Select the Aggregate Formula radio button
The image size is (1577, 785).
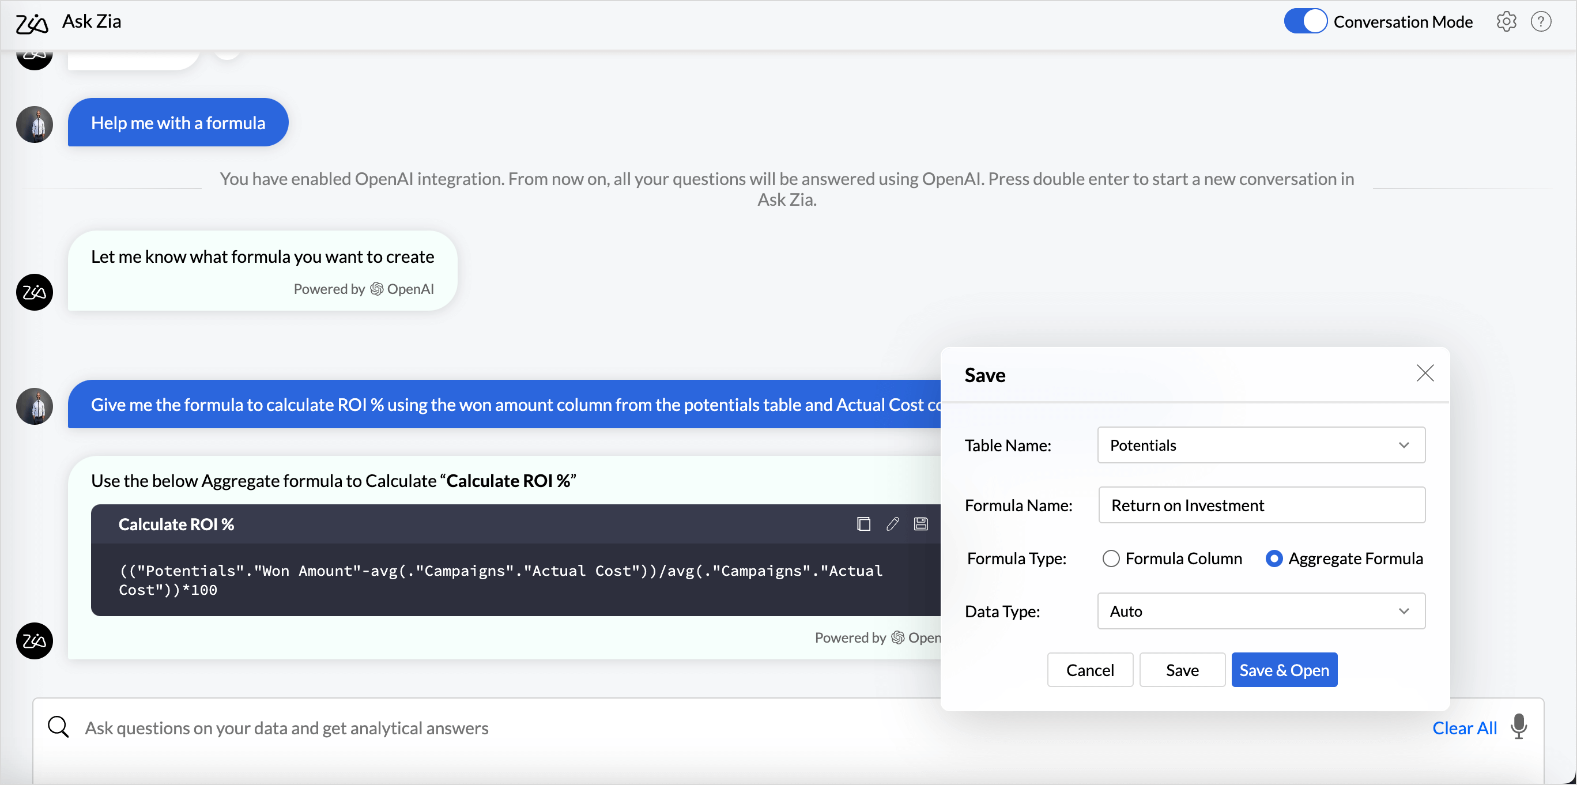coord(1273,558)
